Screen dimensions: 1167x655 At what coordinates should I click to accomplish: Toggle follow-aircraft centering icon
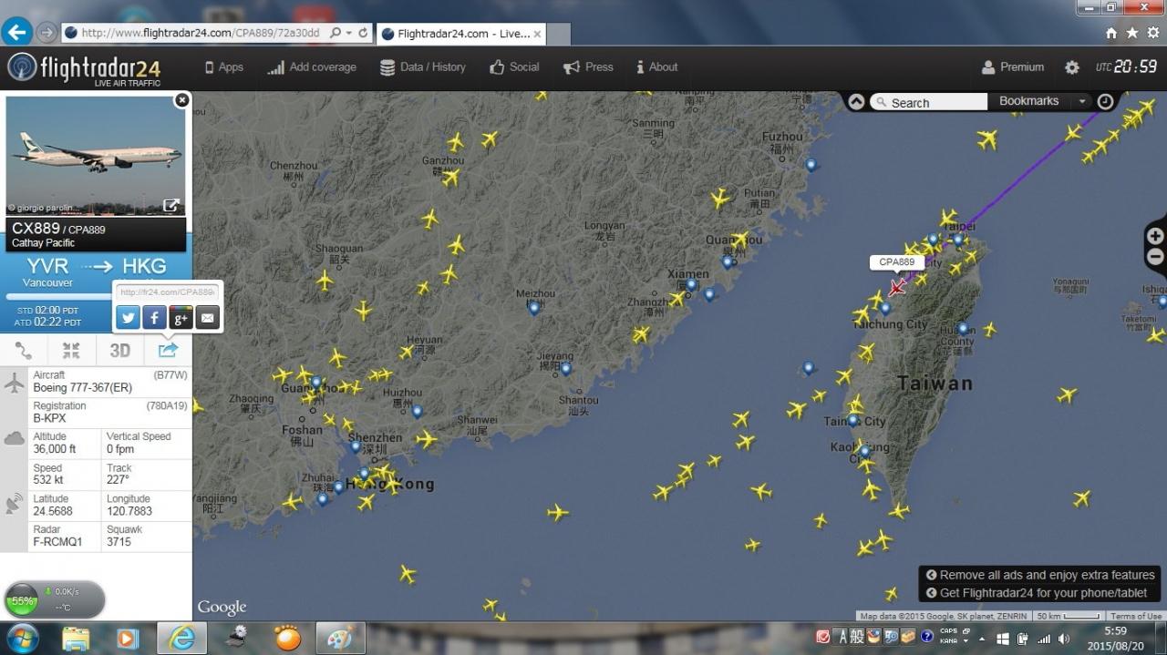pyautogui.click(x=71, y=351)
